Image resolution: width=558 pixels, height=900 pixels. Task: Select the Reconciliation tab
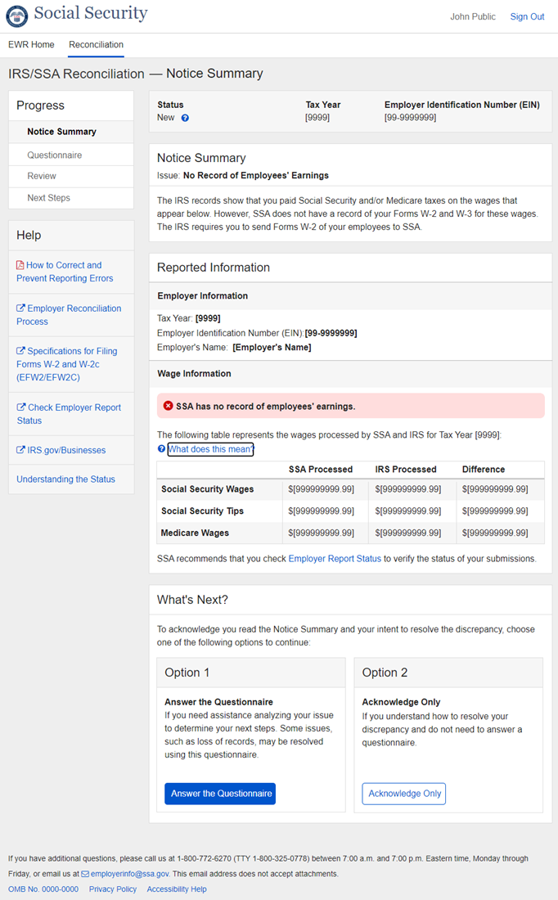click(96, 45)
